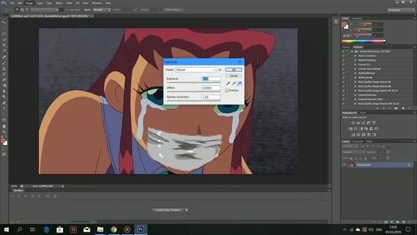Click the Gamma Correction slider handle
Screen dimensions: 417x235
[194, 101]
